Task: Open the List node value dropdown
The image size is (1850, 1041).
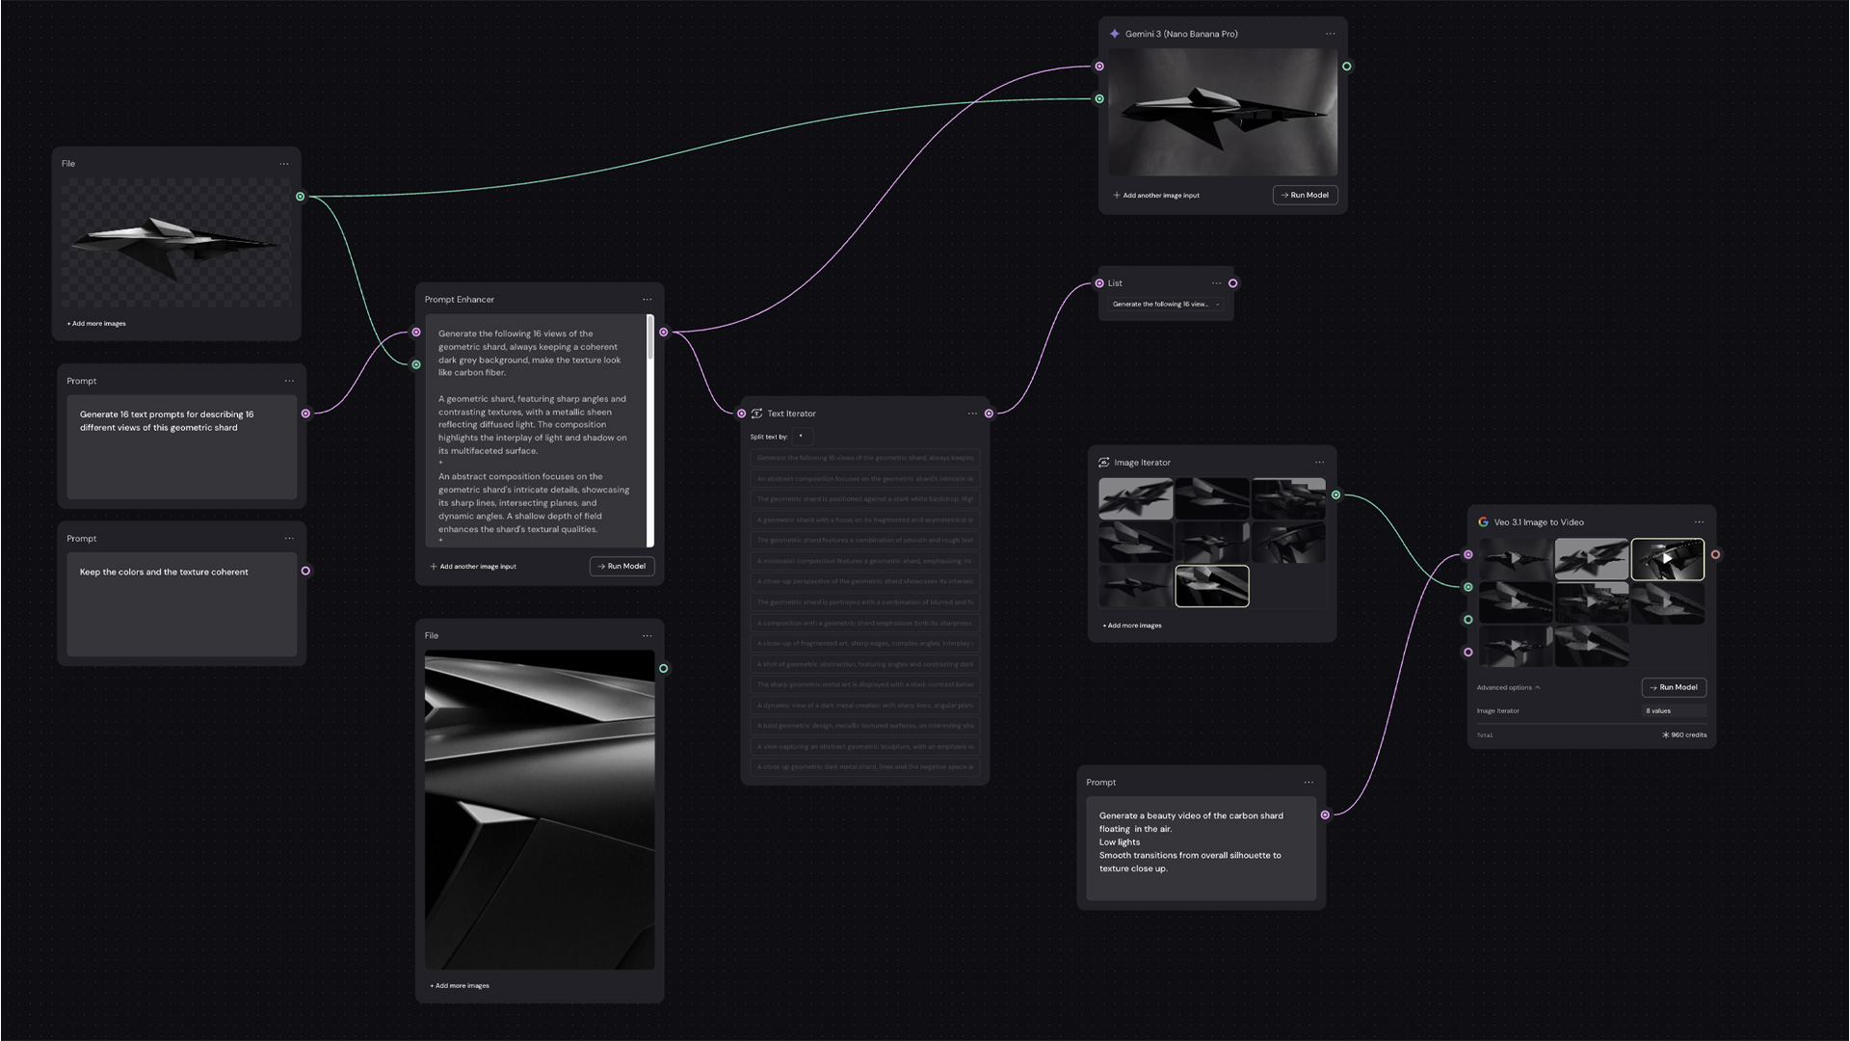Action: pyautogui.click(x=1165, y=305)
